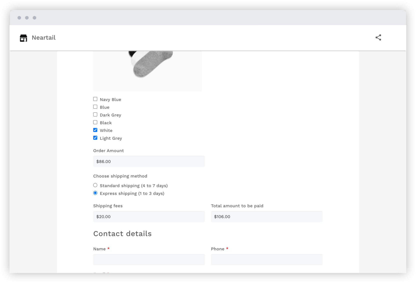Screen dimensions: 416x283
Task: Focus the Phone input field
Action: [x=266, y=260]
